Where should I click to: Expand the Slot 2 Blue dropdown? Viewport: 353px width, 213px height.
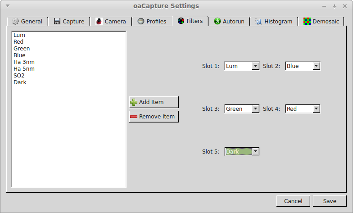[303, 66]
